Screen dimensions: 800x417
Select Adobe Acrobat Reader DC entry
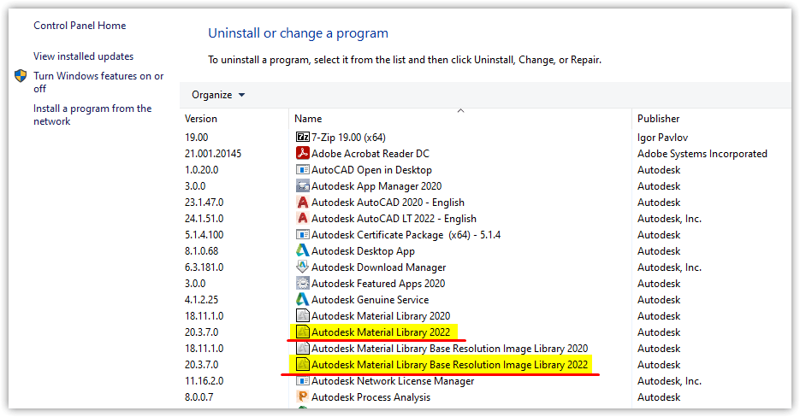click(x=370, y=154)
